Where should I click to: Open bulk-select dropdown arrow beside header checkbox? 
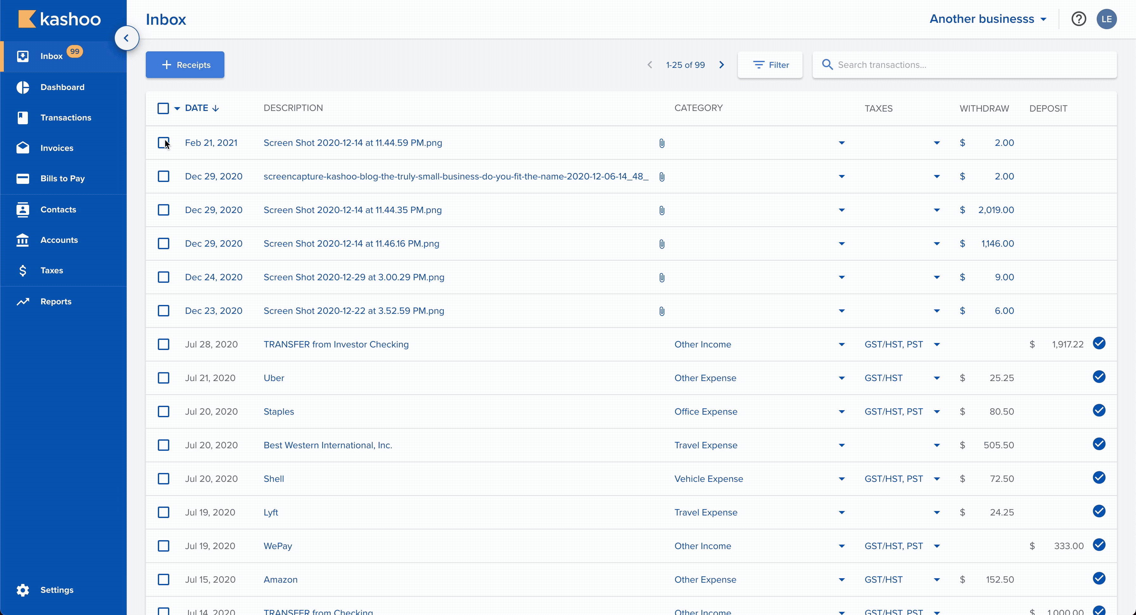[x=177, y=108]
